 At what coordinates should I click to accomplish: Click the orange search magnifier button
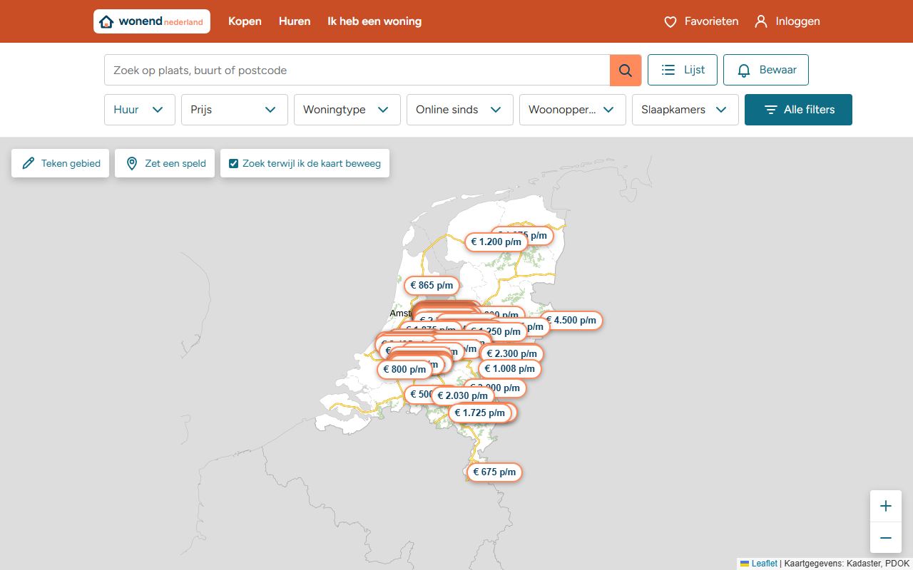[x=626, y=70]
